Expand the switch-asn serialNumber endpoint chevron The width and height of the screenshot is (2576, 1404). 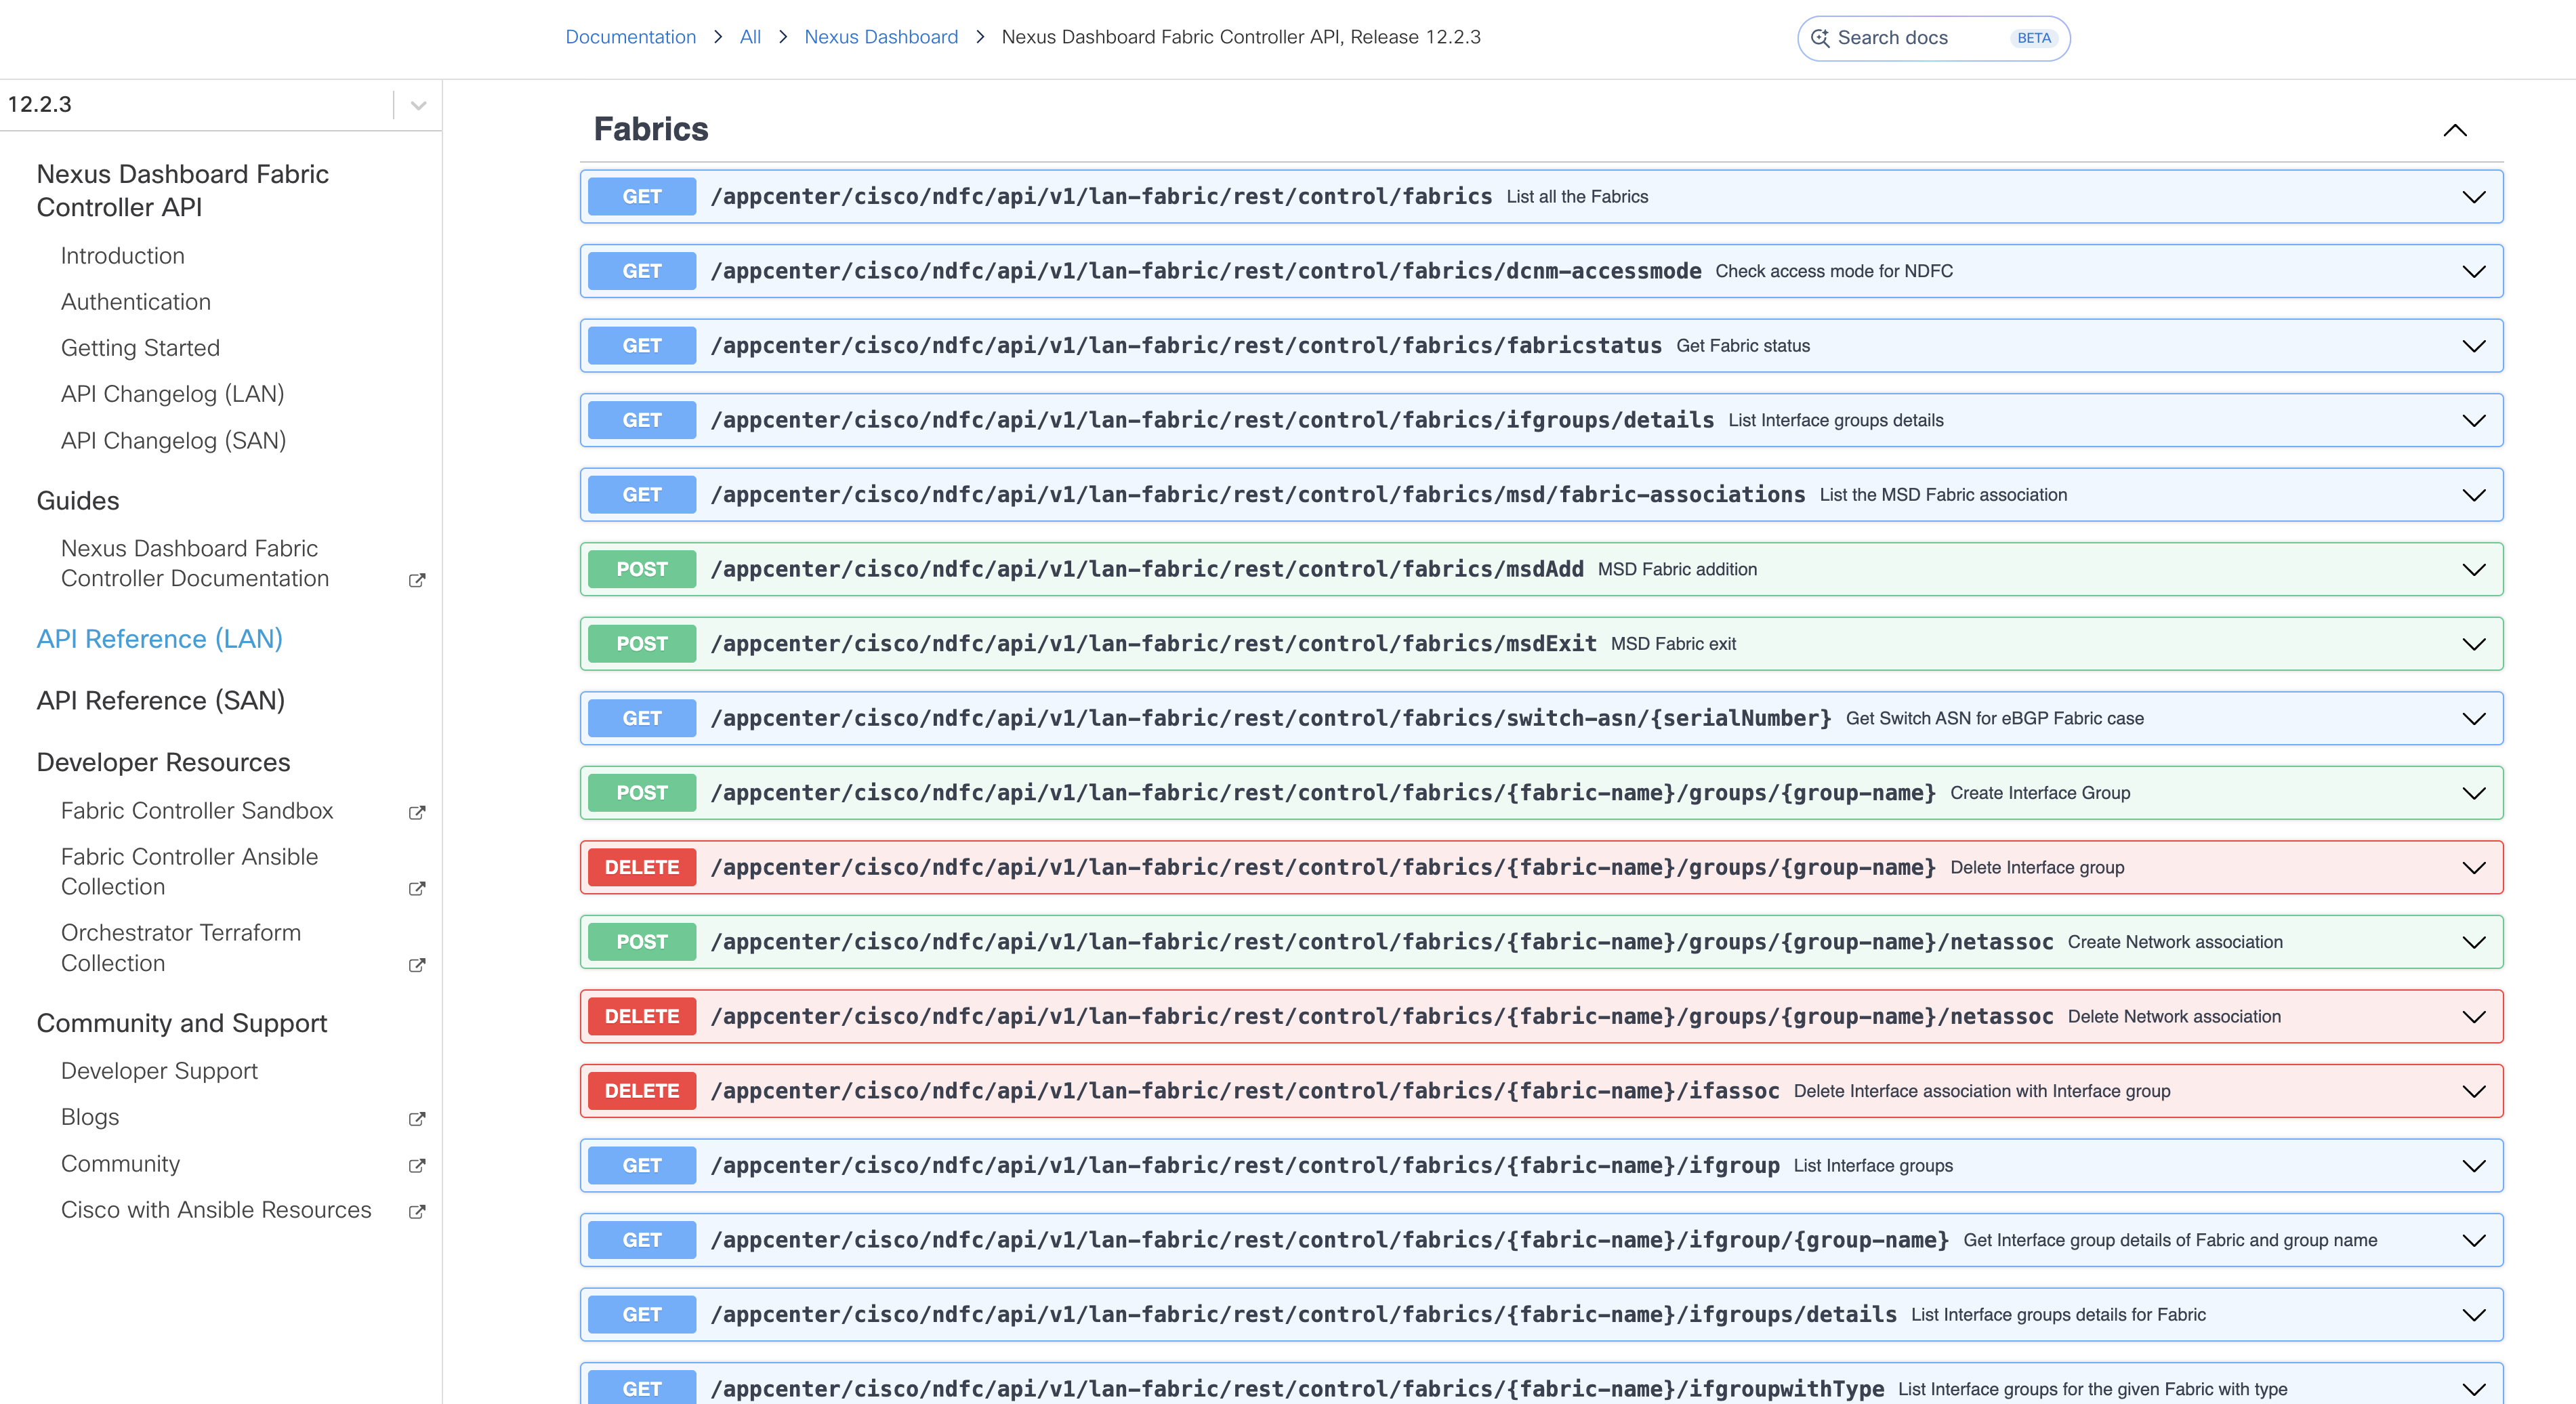[x=2474, y=718]
